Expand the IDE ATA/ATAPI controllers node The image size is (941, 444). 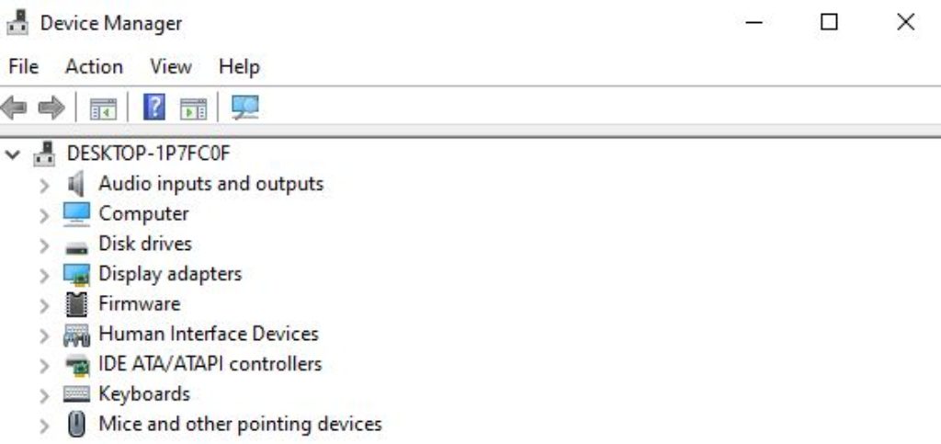click(x=43, y=365)
